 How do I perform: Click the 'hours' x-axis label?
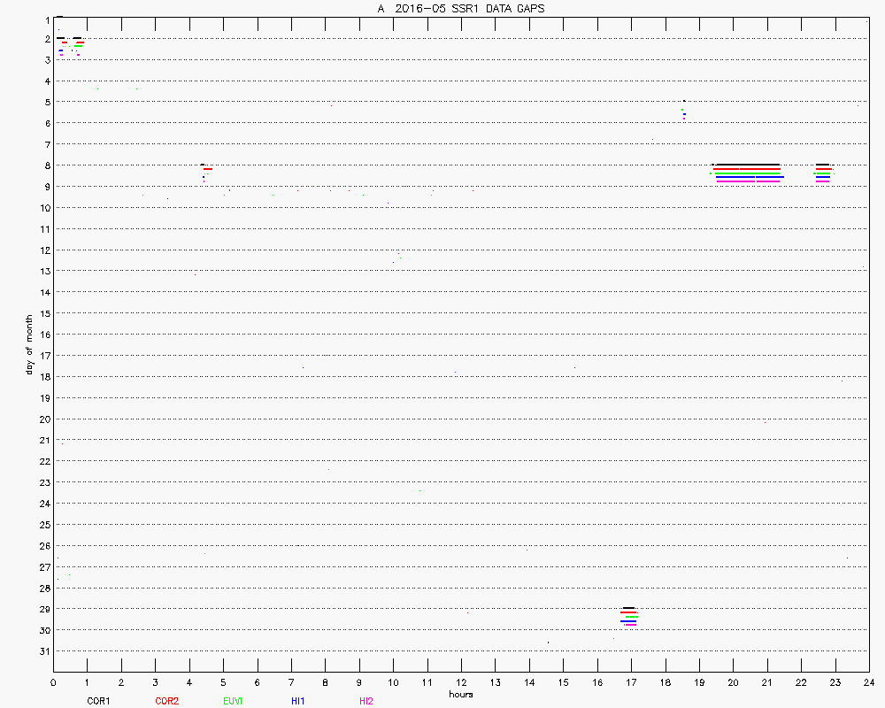[x=460, y=695]
